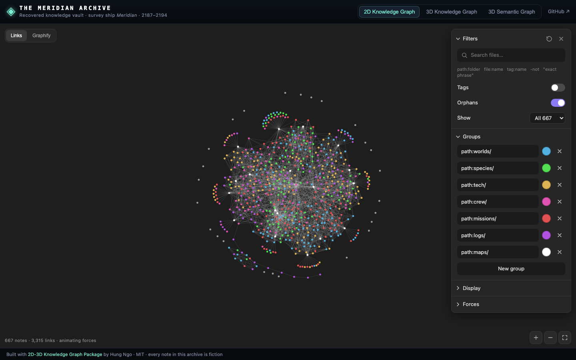The height and width of the screenshot is (360, 576).
Task: Click the search magnifier icon
Action: 464,55
